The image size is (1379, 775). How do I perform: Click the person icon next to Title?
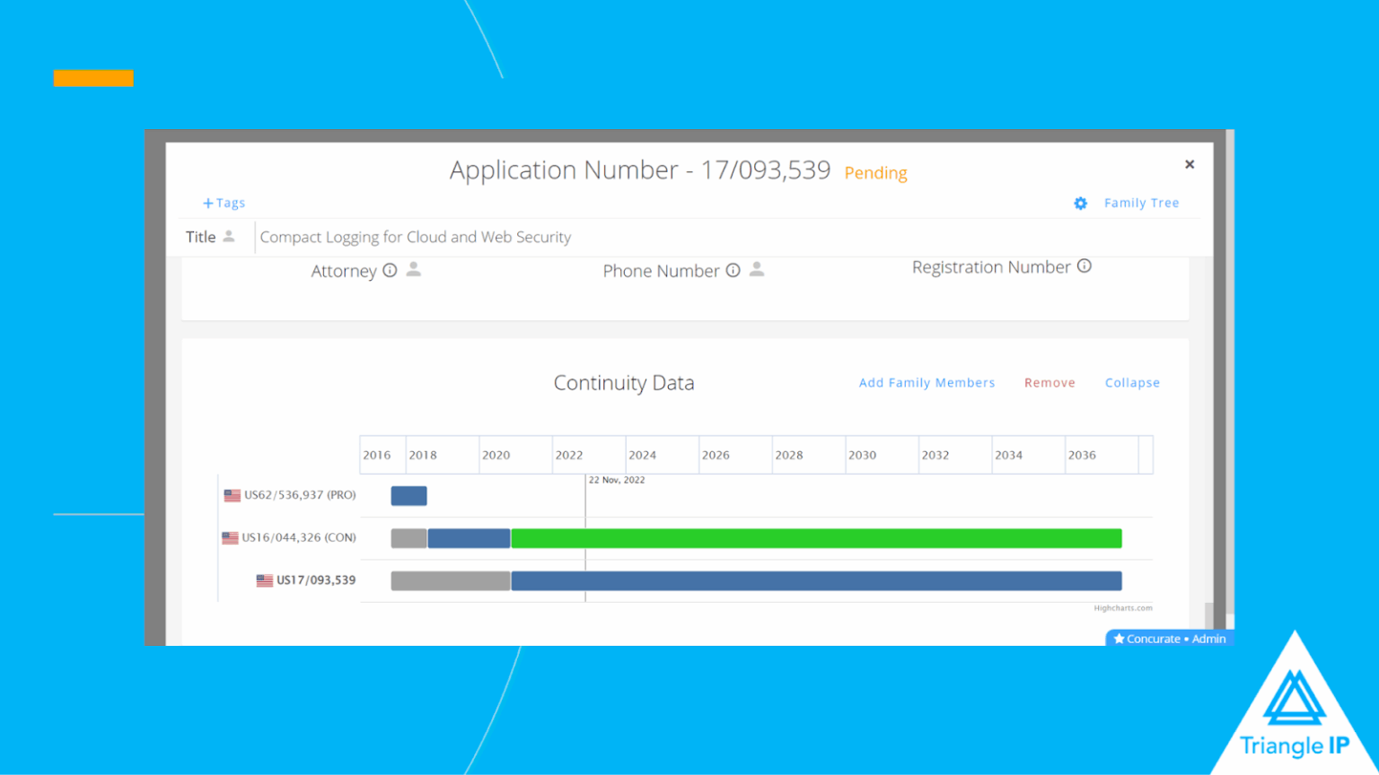229,237
